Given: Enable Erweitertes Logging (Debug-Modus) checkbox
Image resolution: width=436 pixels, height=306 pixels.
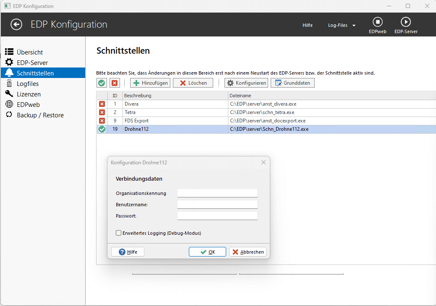Looking at the screenshot, I should point(119,233).
